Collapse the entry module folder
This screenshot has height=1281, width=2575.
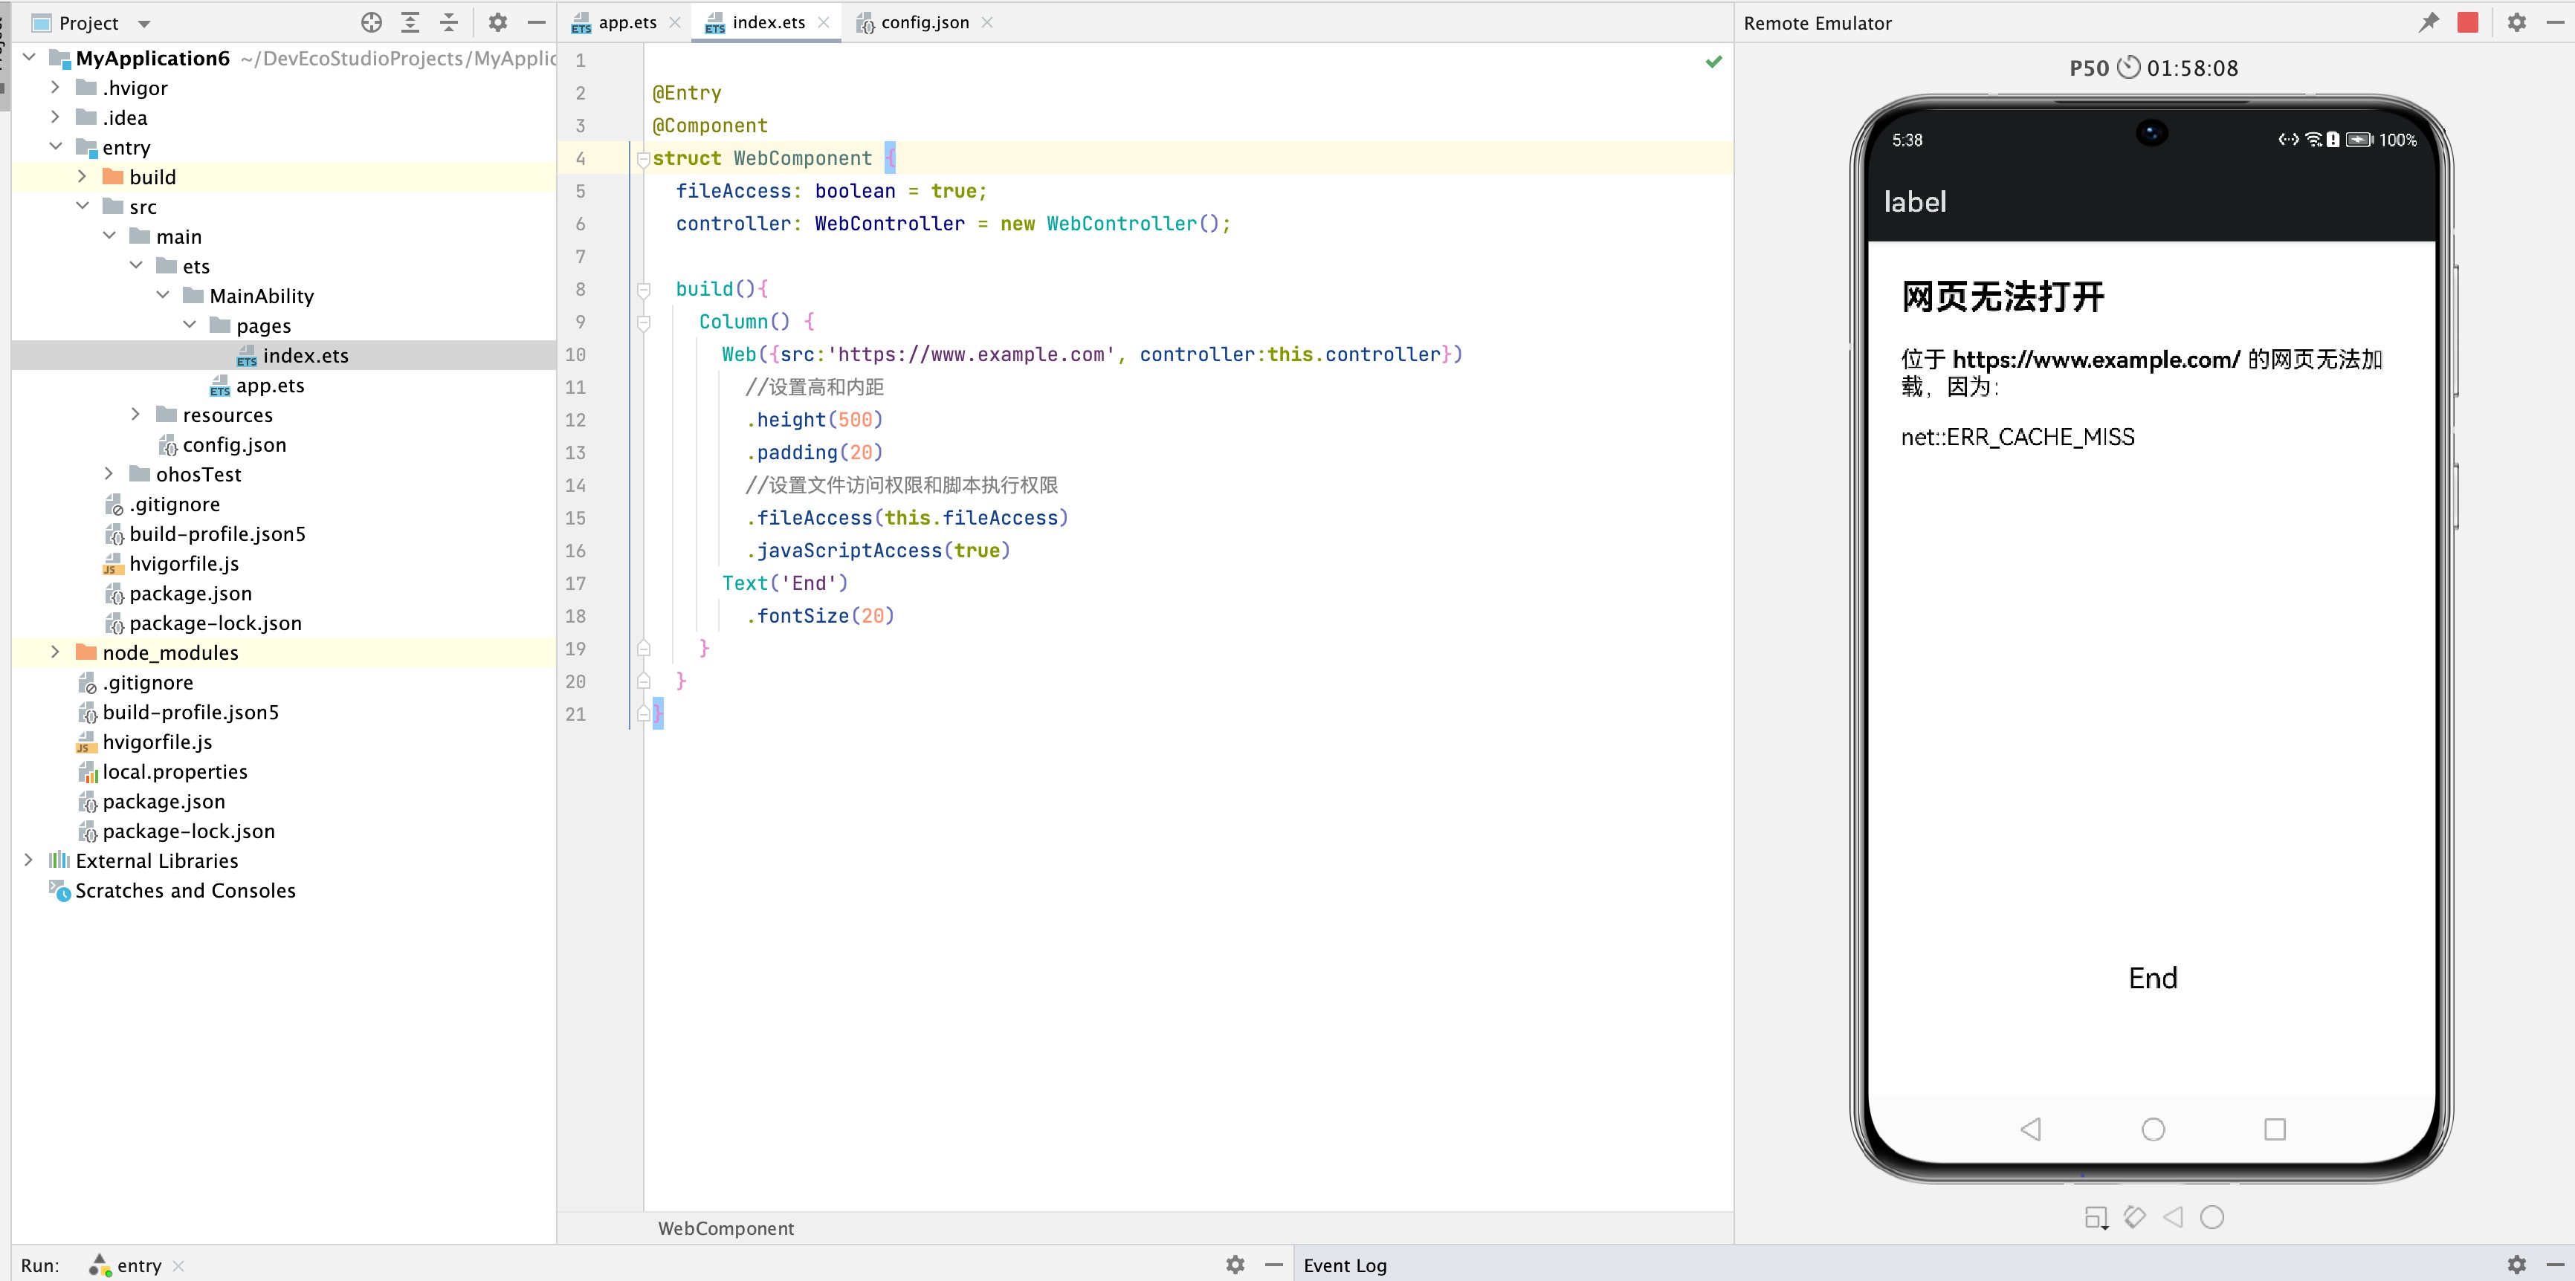[56, 147]
